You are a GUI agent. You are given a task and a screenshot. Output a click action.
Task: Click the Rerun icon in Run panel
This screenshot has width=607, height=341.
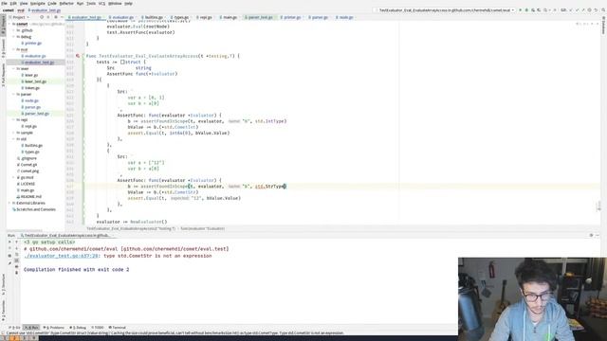pyautogui.click(x=9, y=242)
